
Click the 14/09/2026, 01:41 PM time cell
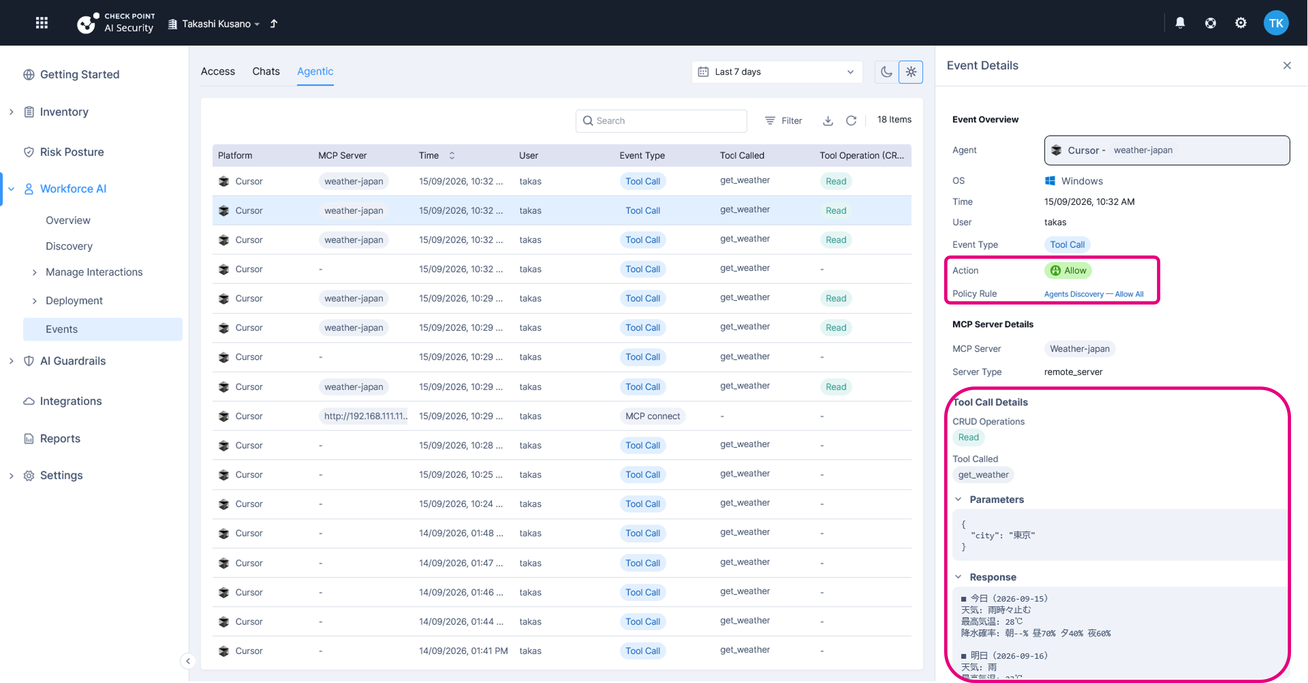pyautogui.click(x=463, y=651)
